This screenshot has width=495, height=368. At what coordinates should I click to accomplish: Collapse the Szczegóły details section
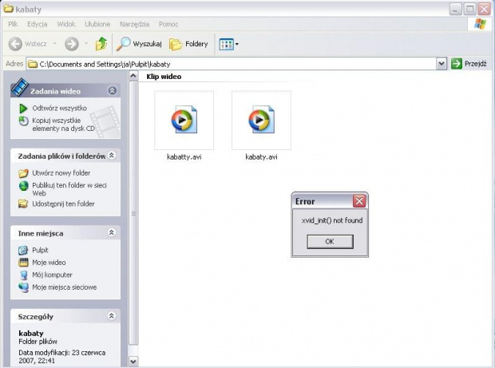pyautogui.click(x=112, y=317)
